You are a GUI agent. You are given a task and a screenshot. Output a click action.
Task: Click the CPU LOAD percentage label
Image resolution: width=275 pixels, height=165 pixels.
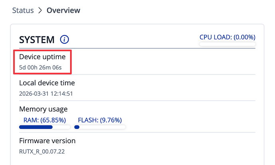[x=227, y=37]
